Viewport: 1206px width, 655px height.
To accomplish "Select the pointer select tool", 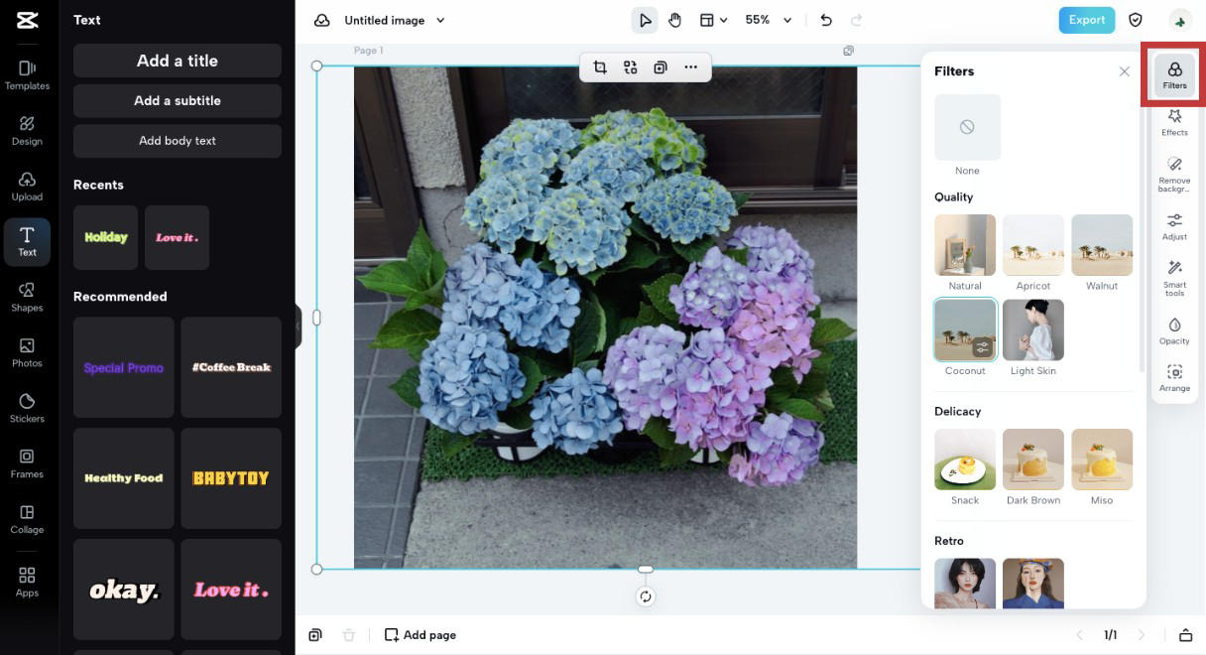I will pyautogui.click(x=646, y=20).
